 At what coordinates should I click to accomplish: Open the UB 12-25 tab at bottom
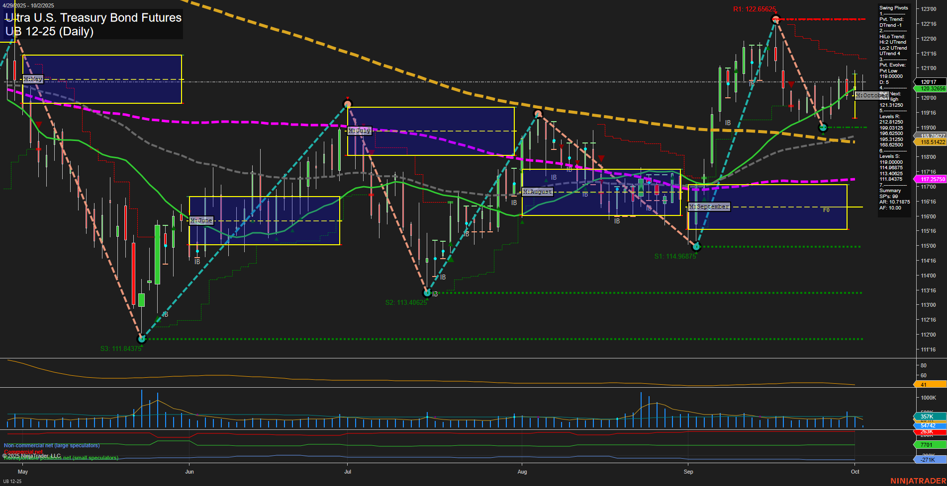12,482
